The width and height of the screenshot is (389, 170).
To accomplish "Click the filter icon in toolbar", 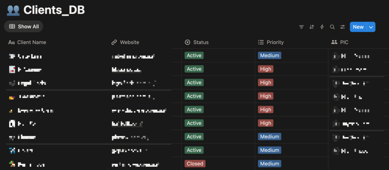I will (x=301, y=27).
